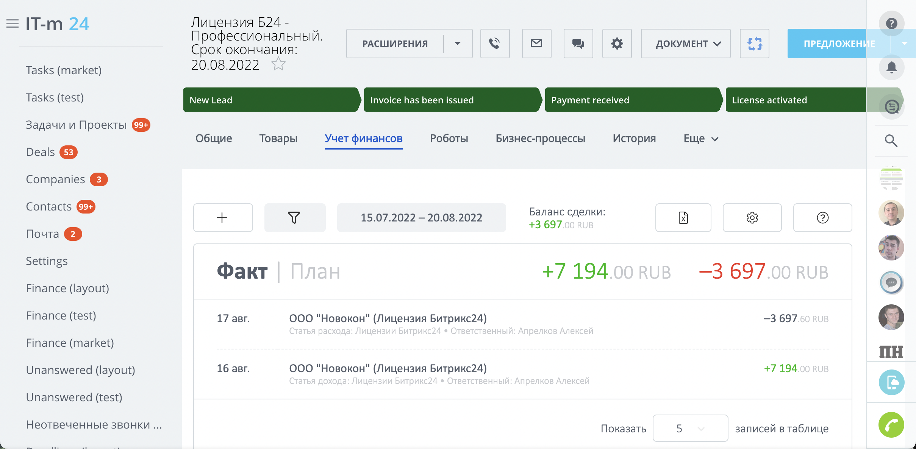Image resolution: width=916 pixels, height=449 pixels.
Task: Open the email envelope icon button
Action: [536, 44]
